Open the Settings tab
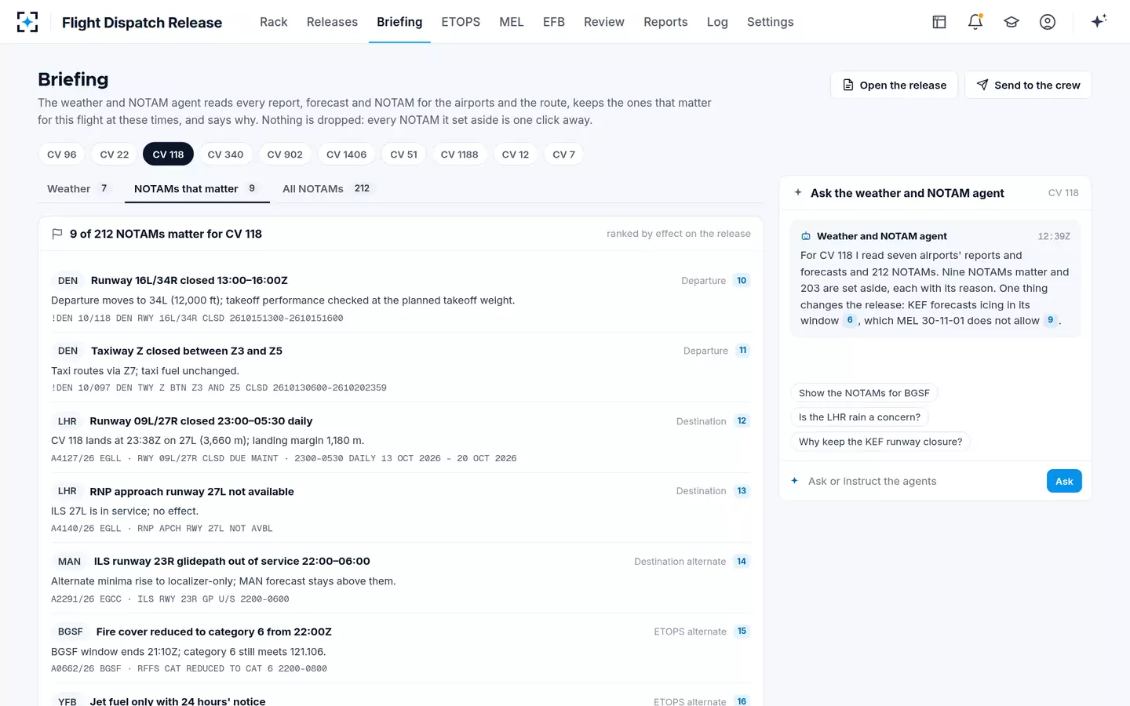Viewport: 1130px width, 706px height. click(771, 22)
